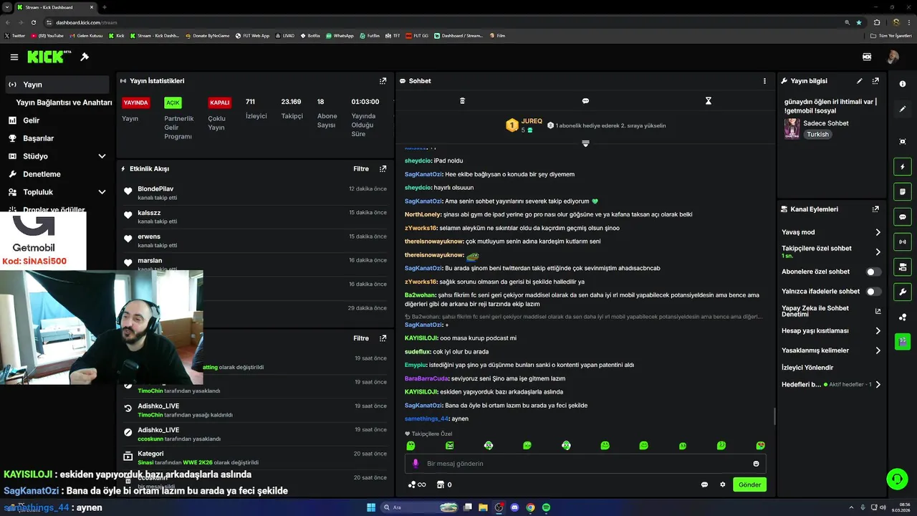The height and width of the screenshot is (516, 917).
Task: Pop out the Yayın İstatistikleri panel
Action: 383,81
